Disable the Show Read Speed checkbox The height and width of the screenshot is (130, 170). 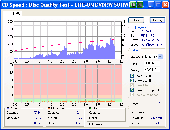coord(132,90)
